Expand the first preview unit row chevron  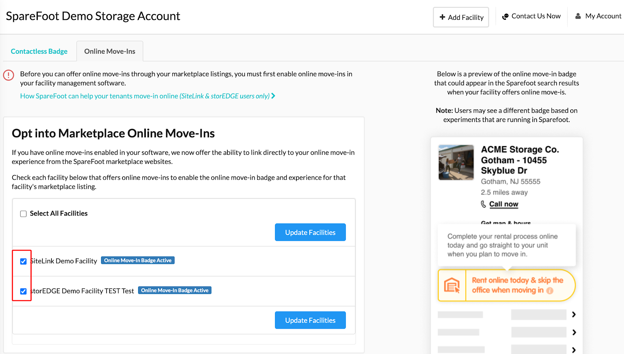pos(574,314)
